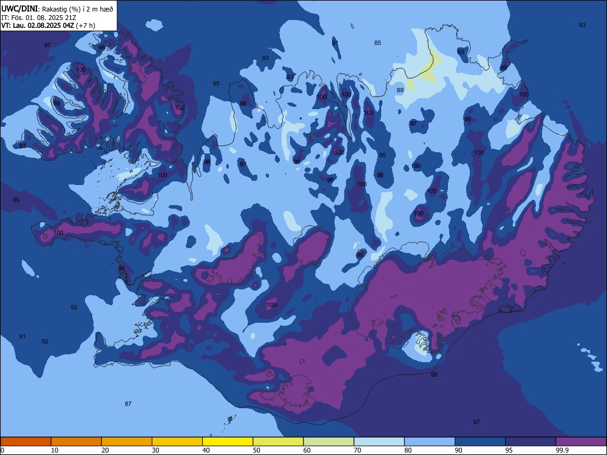
Task: Click the medium blue 90–95 legend swatch
Action: pyautogui.click(x=480, y=442)
